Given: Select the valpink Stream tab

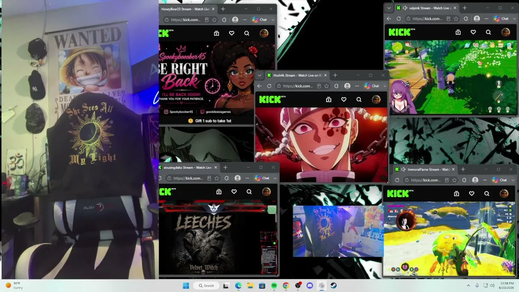Looking at the screenshot, I should pos(427,8).
